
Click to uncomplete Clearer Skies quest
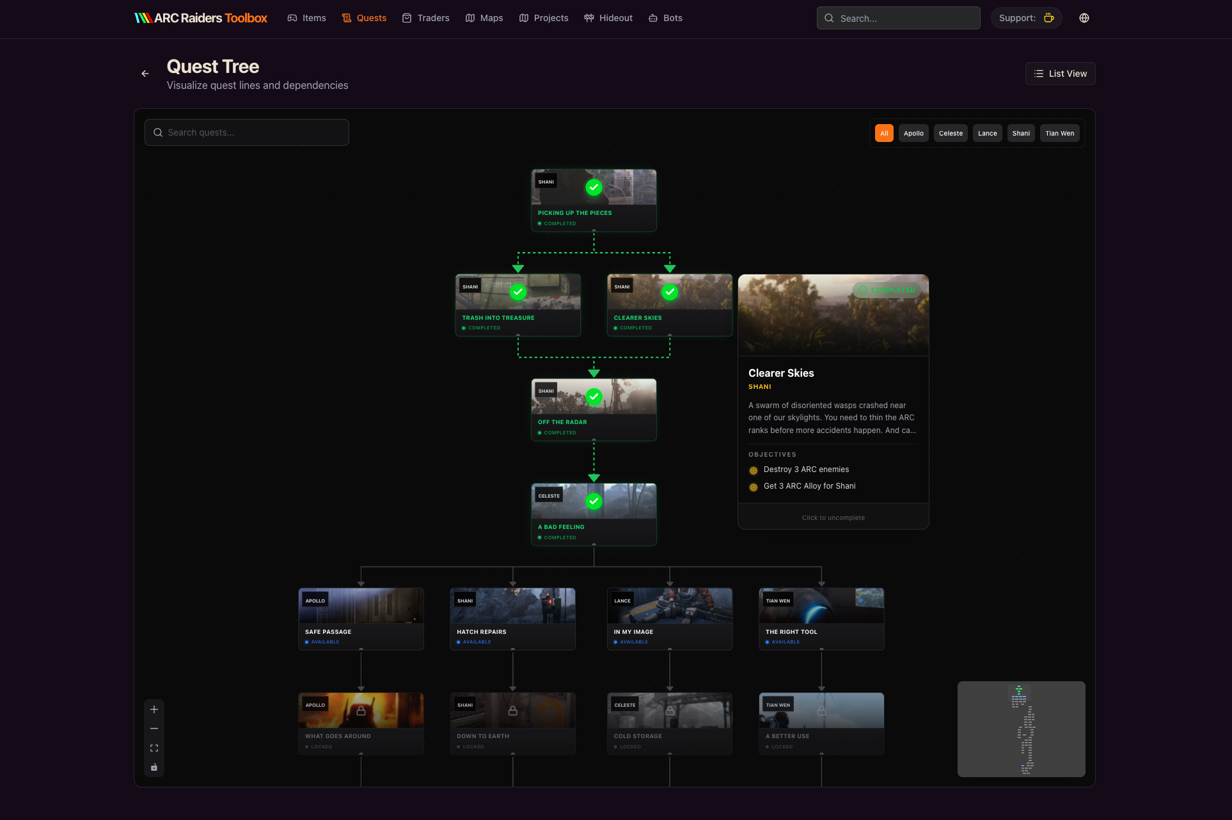[x=833, y=517]
